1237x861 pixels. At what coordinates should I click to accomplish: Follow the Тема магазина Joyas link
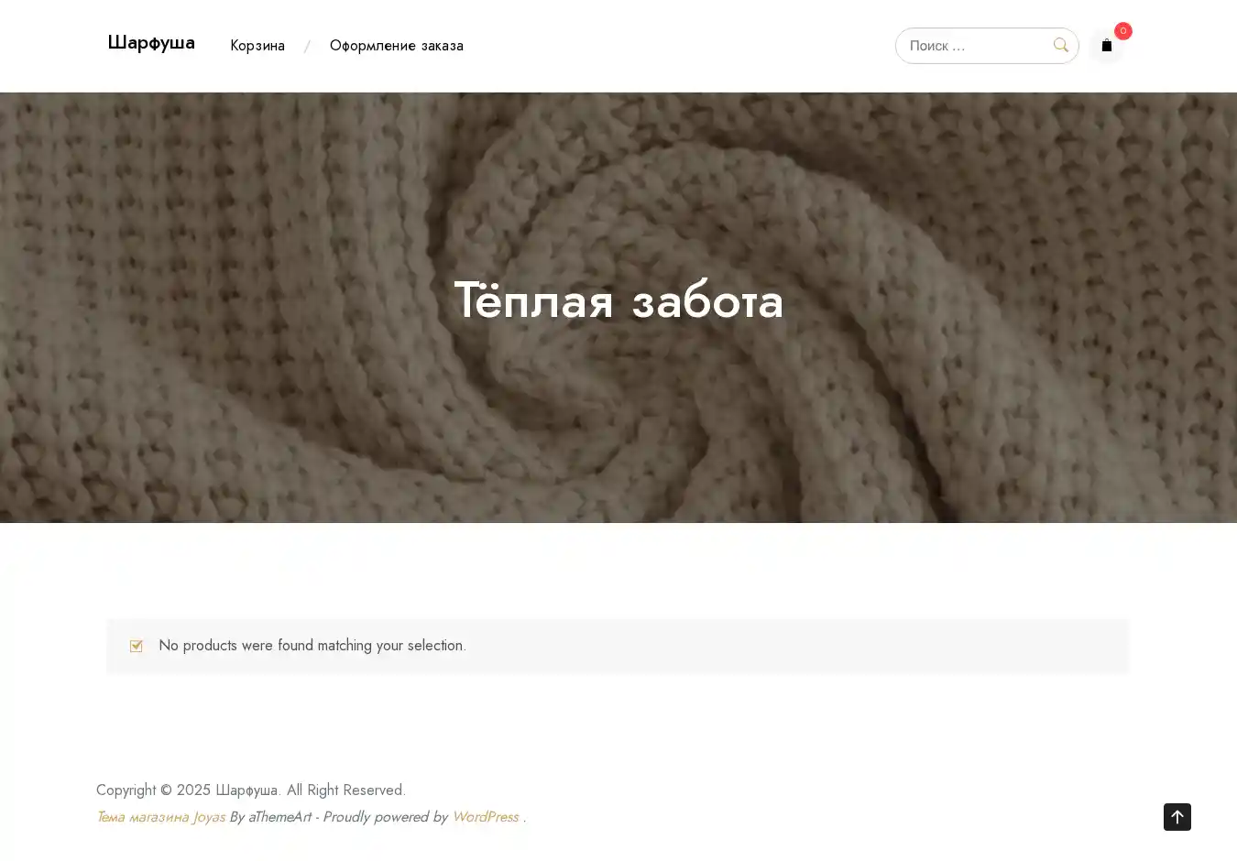coord(160,817)
